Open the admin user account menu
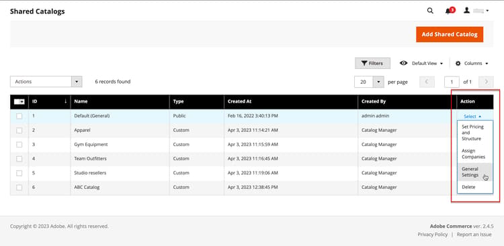The width and height of the screenshot is (504, 246). click(x=476, y=11)
